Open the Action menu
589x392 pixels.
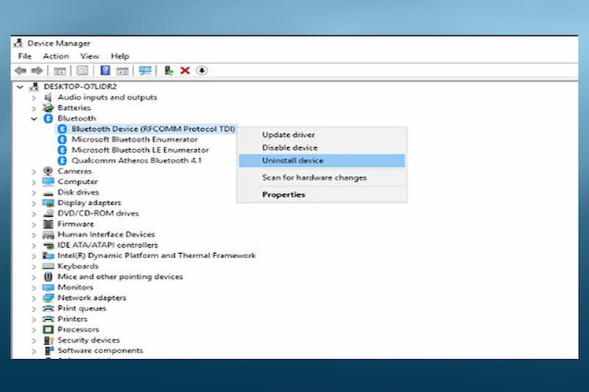pyautogui.click(x=56, y=56)
